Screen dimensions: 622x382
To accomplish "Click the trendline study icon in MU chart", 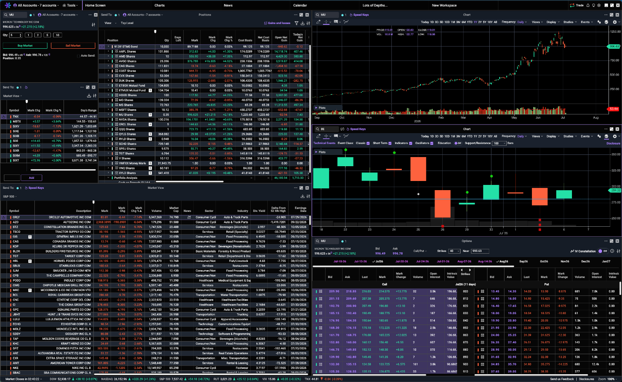I will point(346,22).
